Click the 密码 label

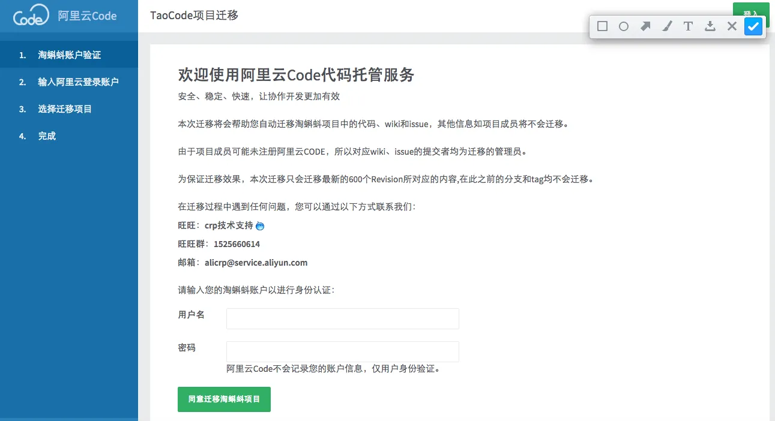(x=187, y=347)
